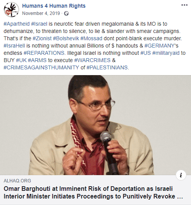
Task: Click the #Apartheid hashtag
Action: [x=16, y=24]
